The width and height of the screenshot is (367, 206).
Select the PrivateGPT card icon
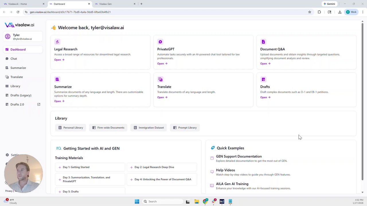(x=160, y=42)
